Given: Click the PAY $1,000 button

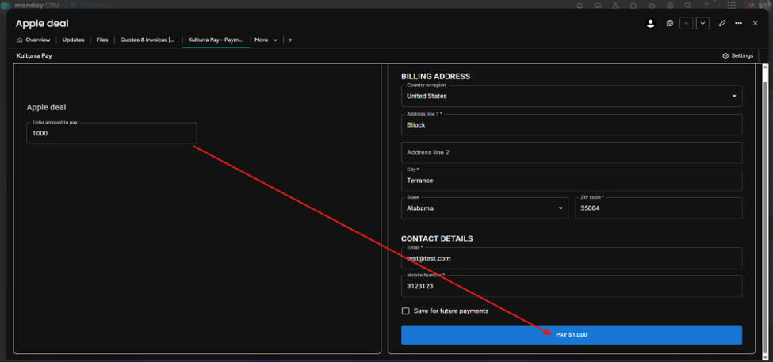Looking at the screenshot, I should coord(572,335).
